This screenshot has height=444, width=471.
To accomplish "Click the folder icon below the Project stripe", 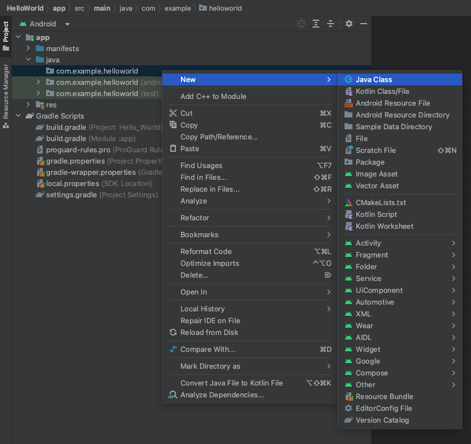I will click(6, 48).
